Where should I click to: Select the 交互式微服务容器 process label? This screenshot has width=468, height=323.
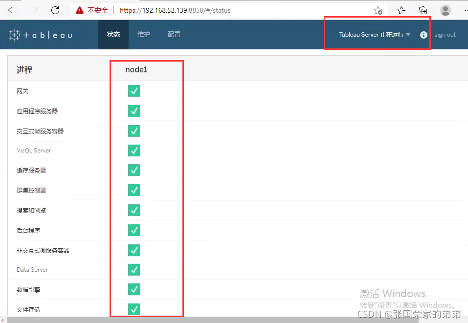pos(40,131)
